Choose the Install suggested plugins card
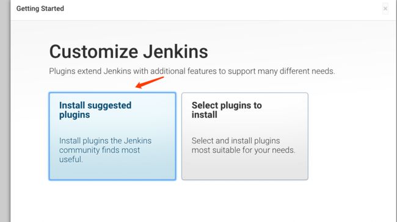This screenshot has width=397, height=222. [112, 136]
